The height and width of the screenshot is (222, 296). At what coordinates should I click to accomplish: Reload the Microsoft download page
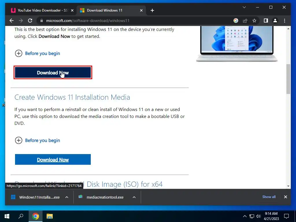(x=30, y=21)
